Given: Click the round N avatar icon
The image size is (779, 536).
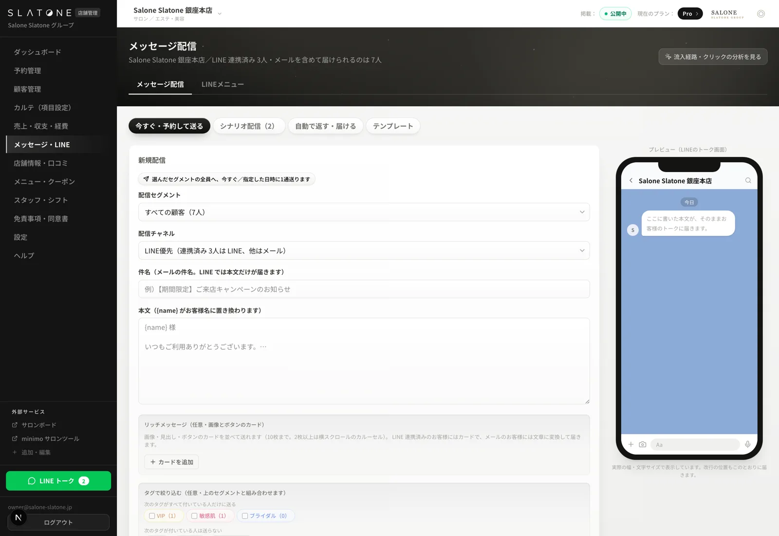Looking at the screenshot, I should point(19,517).
